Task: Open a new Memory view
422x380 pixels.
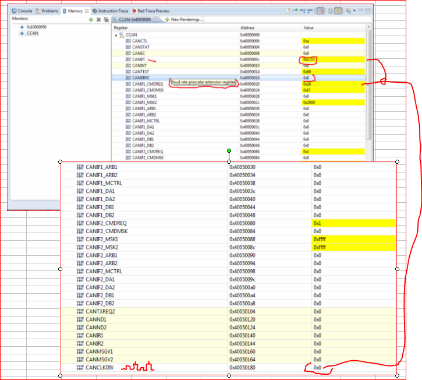Action: click(288, 11)
